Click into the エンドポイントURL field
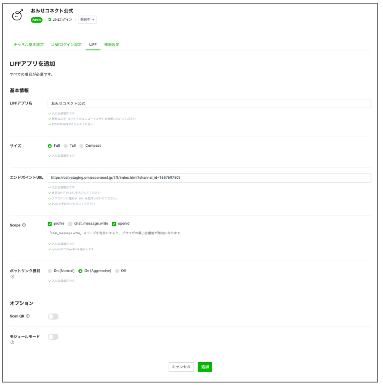Screen dimensions: 383x385 209,178
